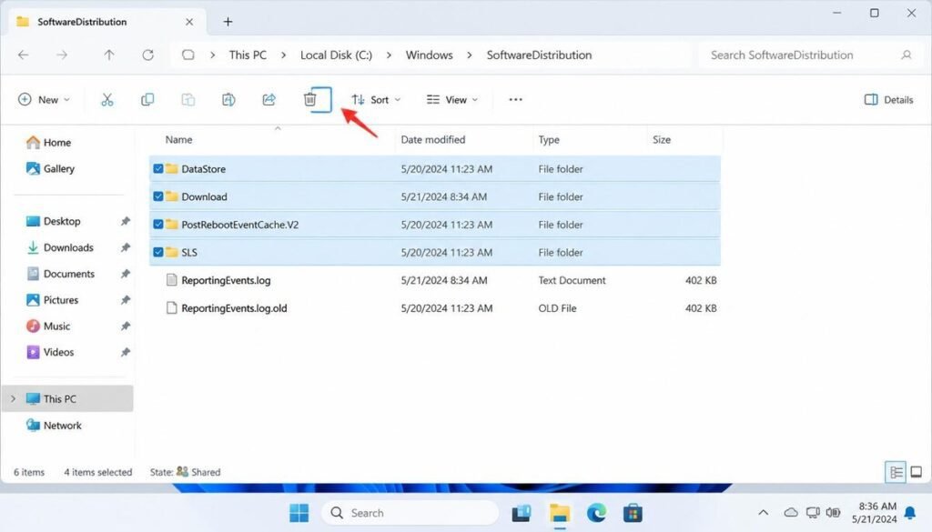Image resolution: width=932 pixels, height=532 pixels.
Task: Open Downloads quick access folder
Action: point(60,247)
